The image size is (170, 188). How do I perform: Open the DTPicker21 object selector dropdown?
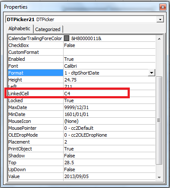coord(160,19)
